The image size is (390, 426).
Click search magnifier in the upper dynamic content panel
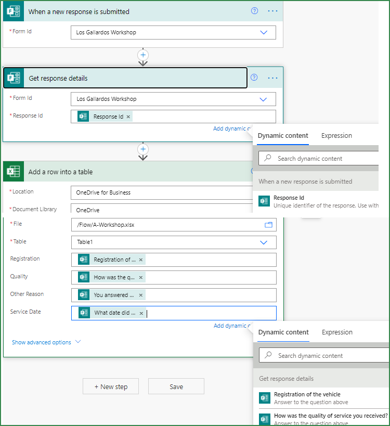click(x=268, y=158)
